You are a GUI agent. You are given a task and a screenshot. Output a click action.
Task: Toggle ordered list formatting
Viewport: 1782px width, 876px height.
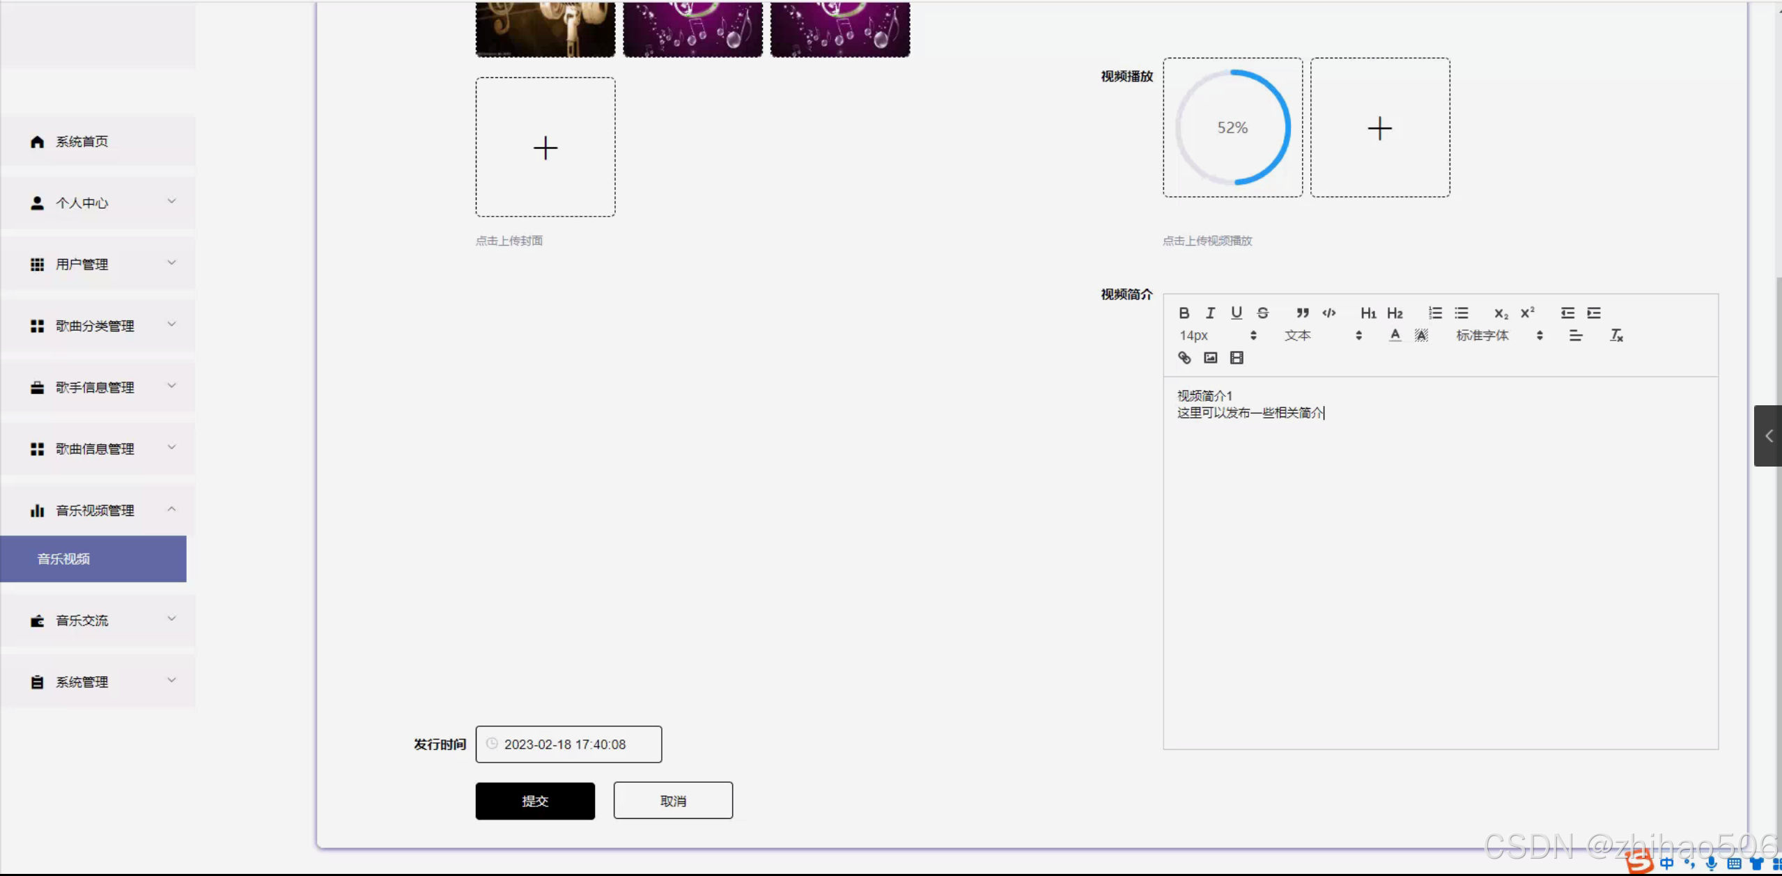pos(1435,313)
